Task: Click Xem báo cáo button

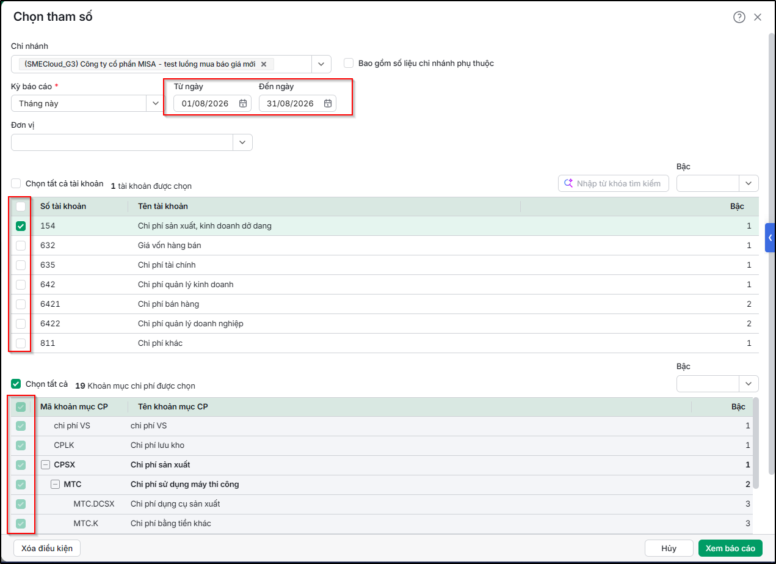Action: [x=730, y=548]
